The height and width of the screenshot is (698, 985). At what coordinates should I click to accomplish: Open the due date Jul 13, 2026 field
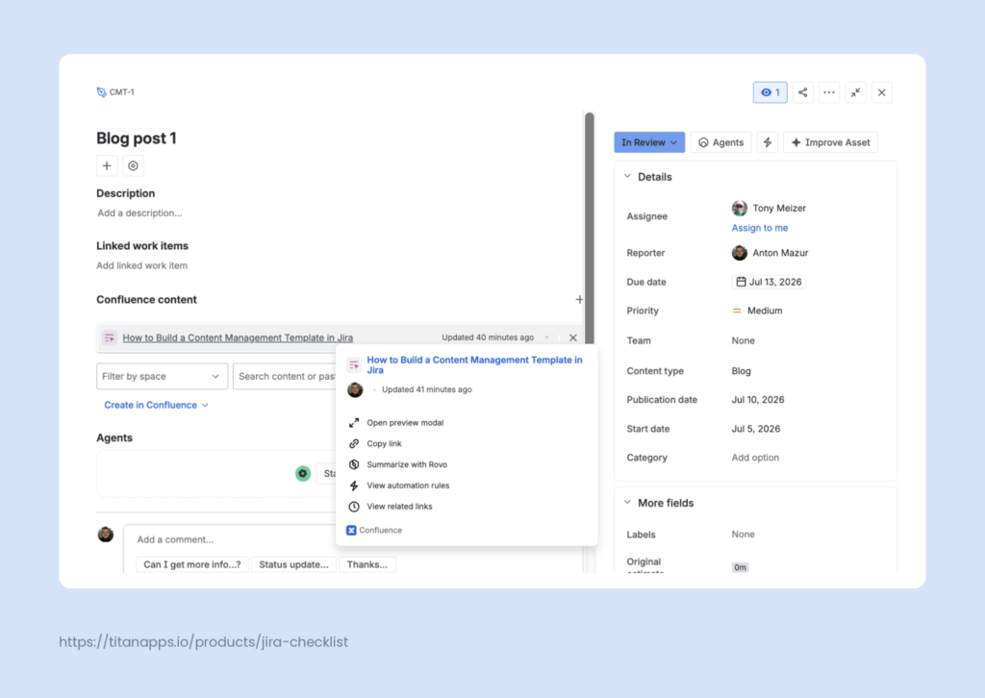pos(769,282)
